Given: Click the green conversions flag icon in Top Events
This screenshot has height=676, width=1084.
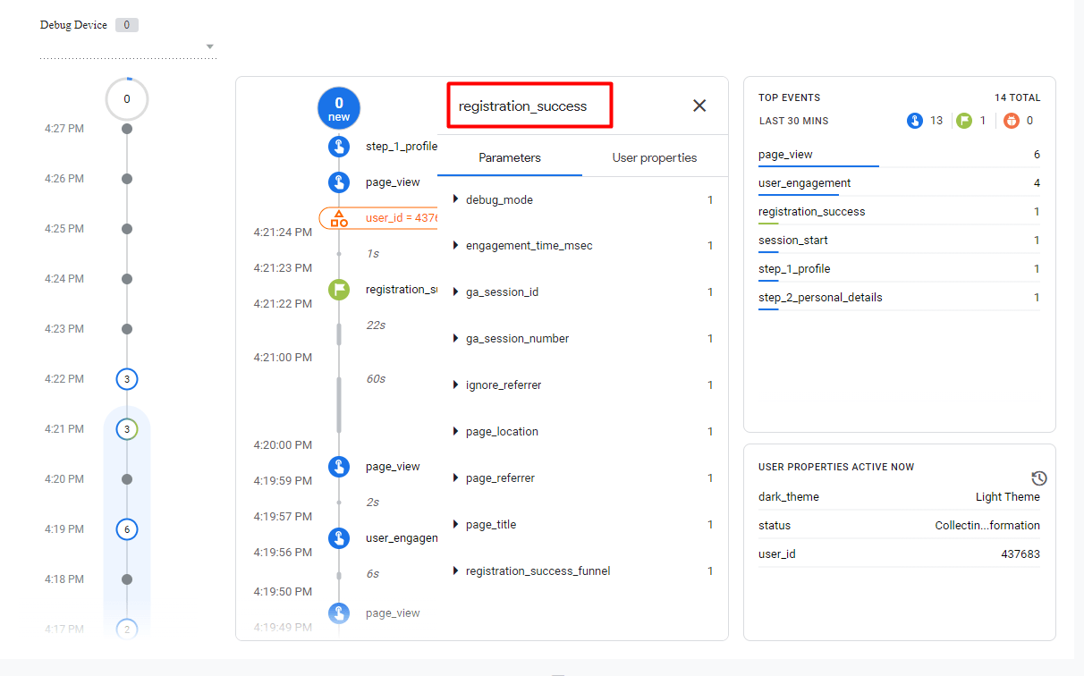Looking at the screenshot, I should pyautogui.click(x=962, y=121).
